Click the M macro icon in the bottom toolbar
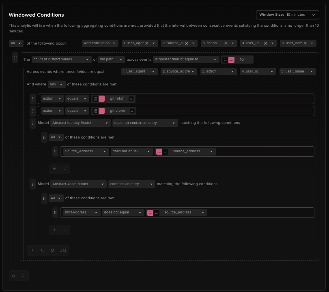The height and width of the screenshot is (292, 329). click(52, 250)
